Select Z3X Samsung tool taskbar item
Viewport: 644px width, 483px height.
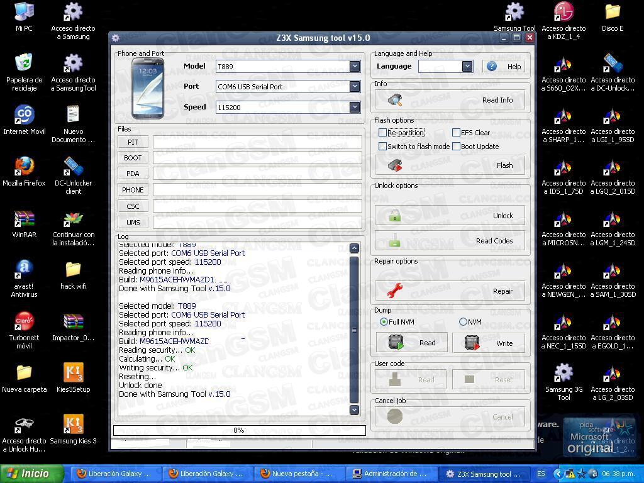click(484, 474)
